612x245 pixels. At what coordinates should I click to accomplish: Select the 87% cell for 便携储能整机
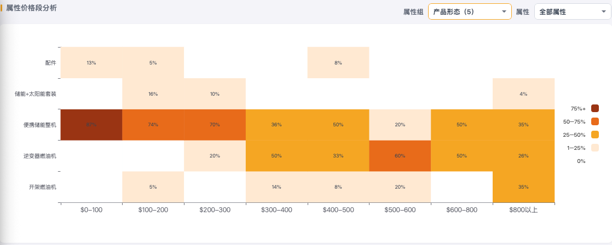91,125
